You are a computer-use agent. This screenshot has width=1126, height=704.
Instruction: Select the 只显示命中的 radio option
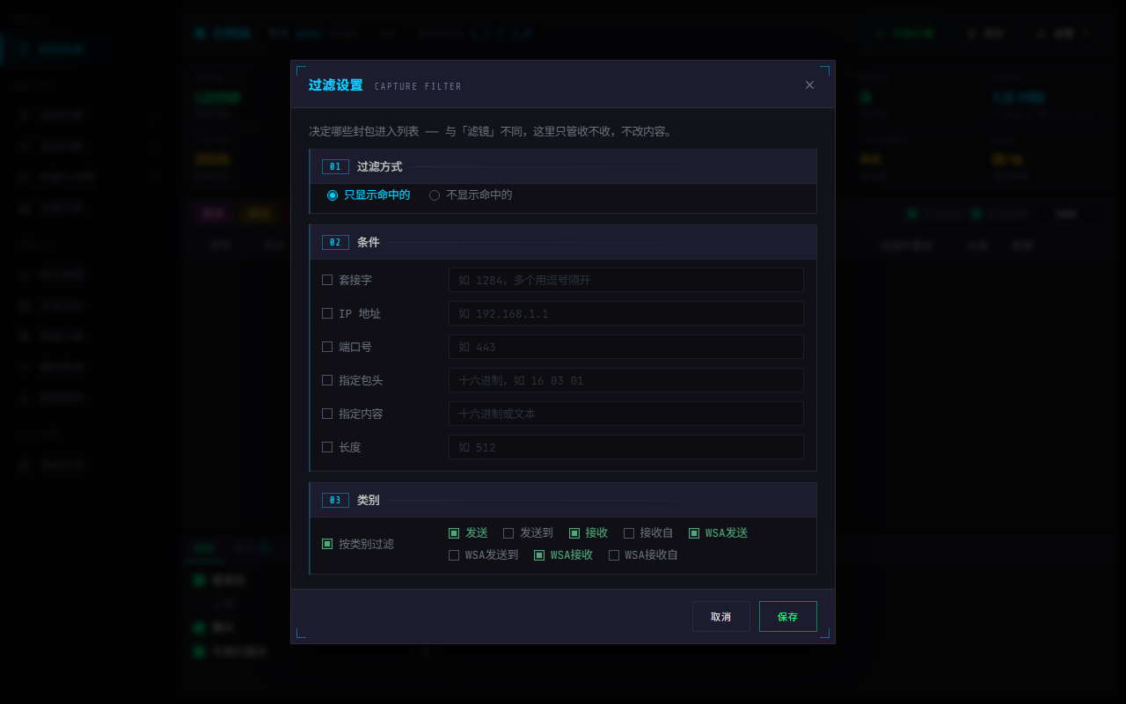[333, 195]
